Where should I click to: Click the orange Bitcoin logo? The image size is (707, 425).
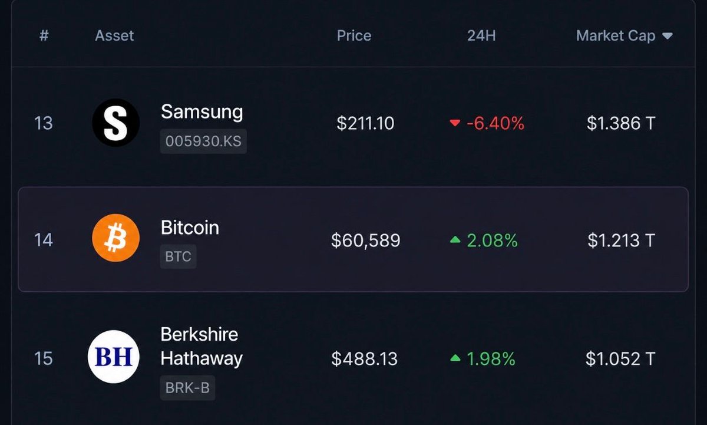pyautogui.click(x=115, y=238)
